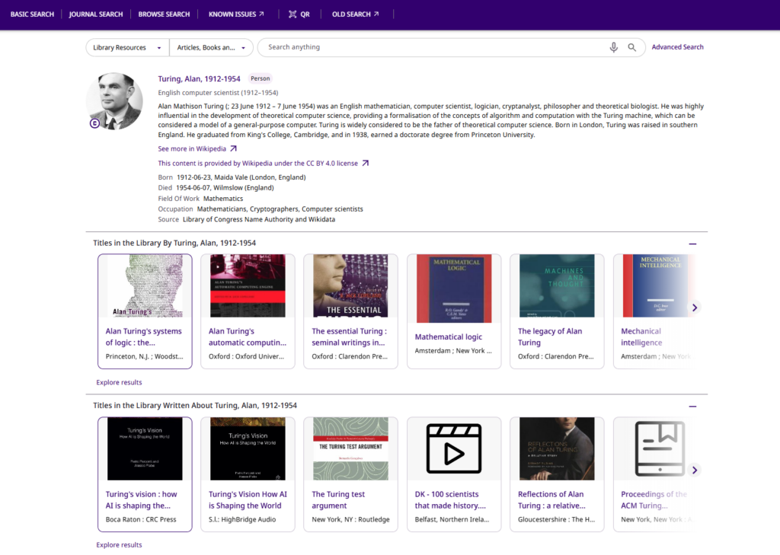Open Proceedings of the ACM Turing title
Image resolution: width=780 pixels, height=555 pixels.
click(654, 499)
